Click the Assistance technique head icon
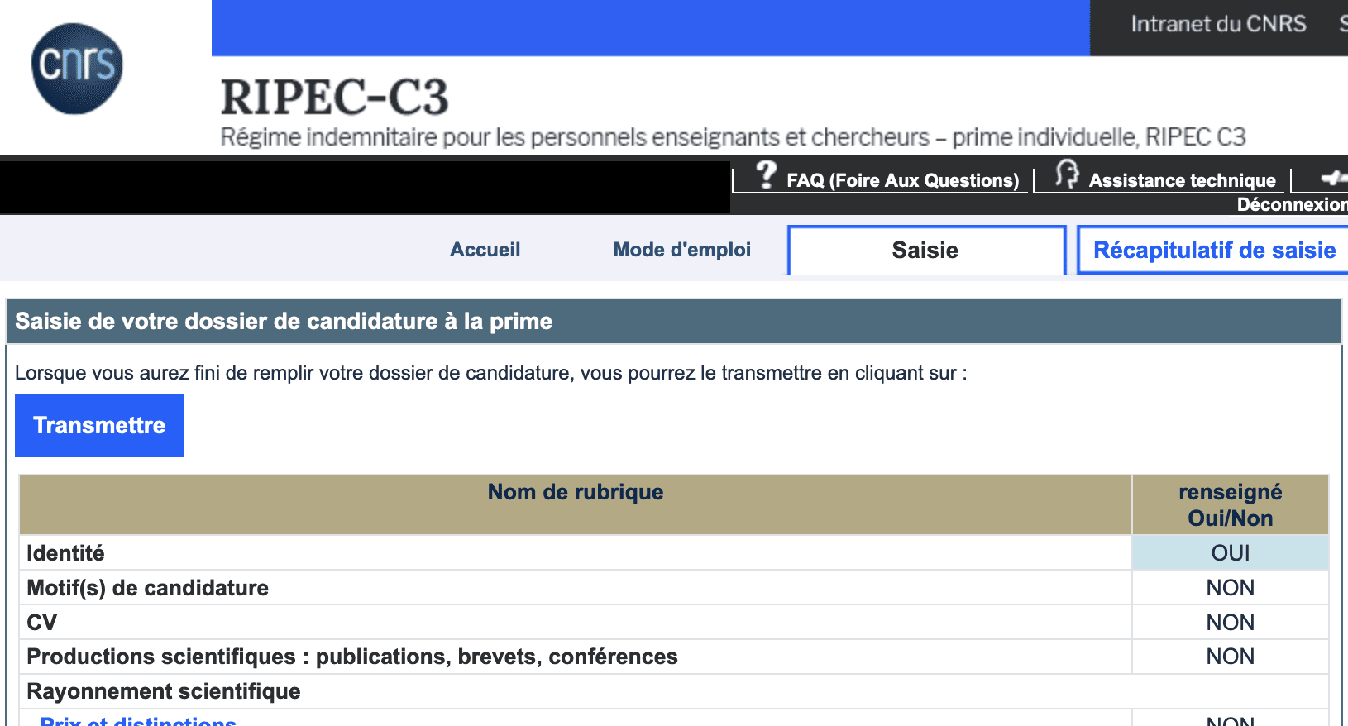The image size is (1348, 726). [1067, 175]
